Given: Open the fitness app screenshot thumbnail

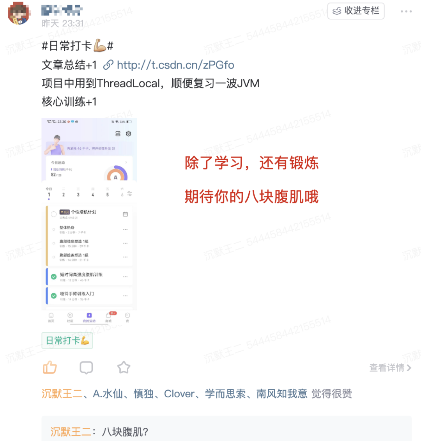Looking at the screenshot, I should click(89, 221).
